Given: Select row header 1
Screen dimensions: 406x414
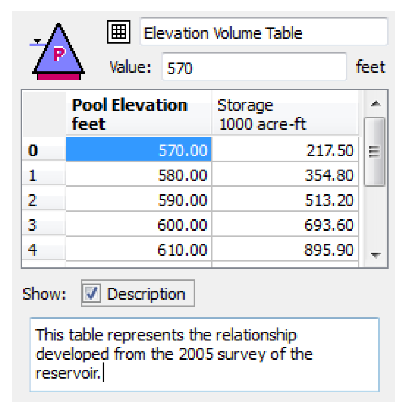Looking at the screenshot, I should pos(43,176).
